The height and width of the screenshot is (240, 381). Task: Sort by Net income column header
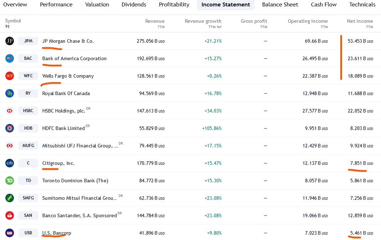(x=360, y=21)
